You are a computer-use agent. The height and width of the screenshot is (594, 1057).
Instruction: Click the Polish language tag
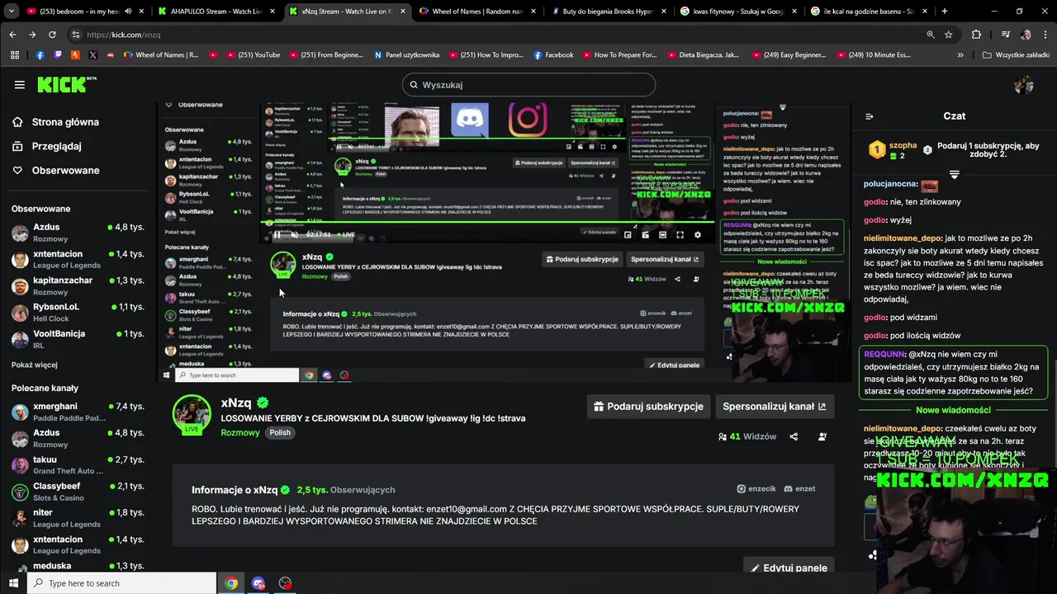280,432
